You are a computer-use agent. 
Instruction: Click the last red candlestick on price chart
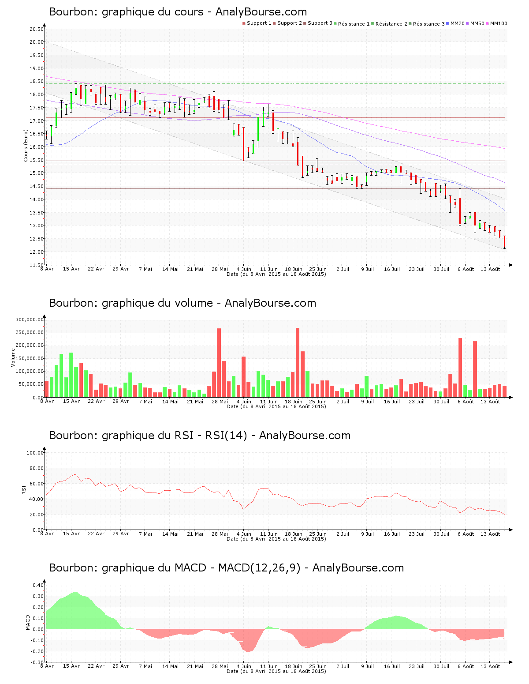(x=505, y=242)
